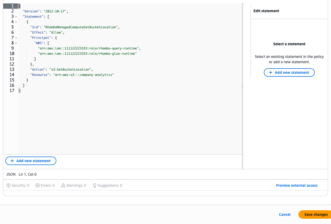The image size is (331, 224).
Task: Click the s3:GetBucketLocation action value
Action: (70, 70)
